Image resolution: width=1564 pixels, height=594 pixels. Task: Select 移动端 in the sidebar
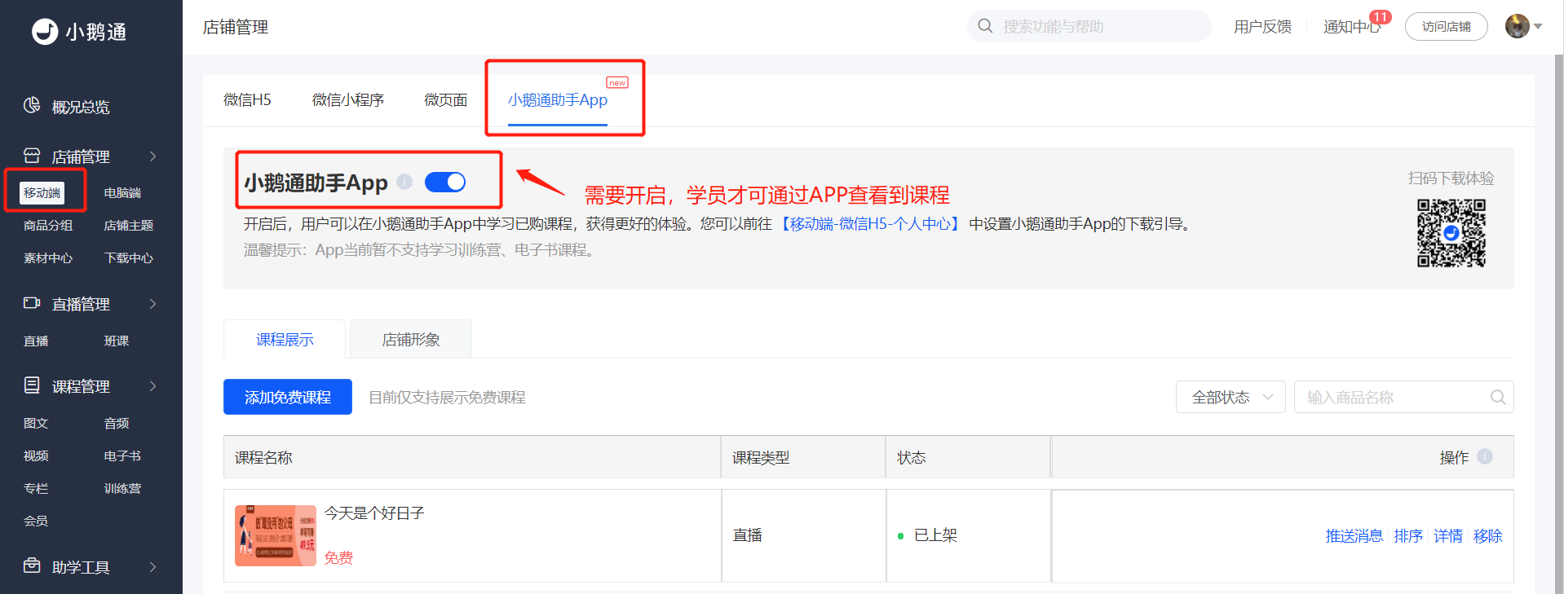pyautogui.click(x=42, y=192)
